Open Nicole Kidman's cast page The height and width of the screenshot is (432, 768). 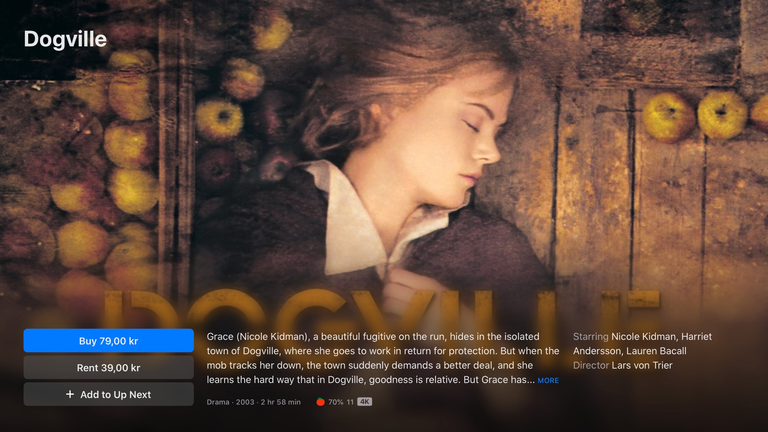pyautogui.click(x=643, y=336)
